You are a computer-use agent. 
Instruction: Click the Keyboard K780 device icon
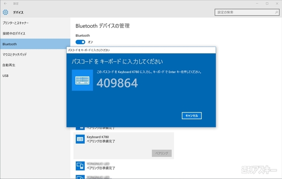click(80, 139)
